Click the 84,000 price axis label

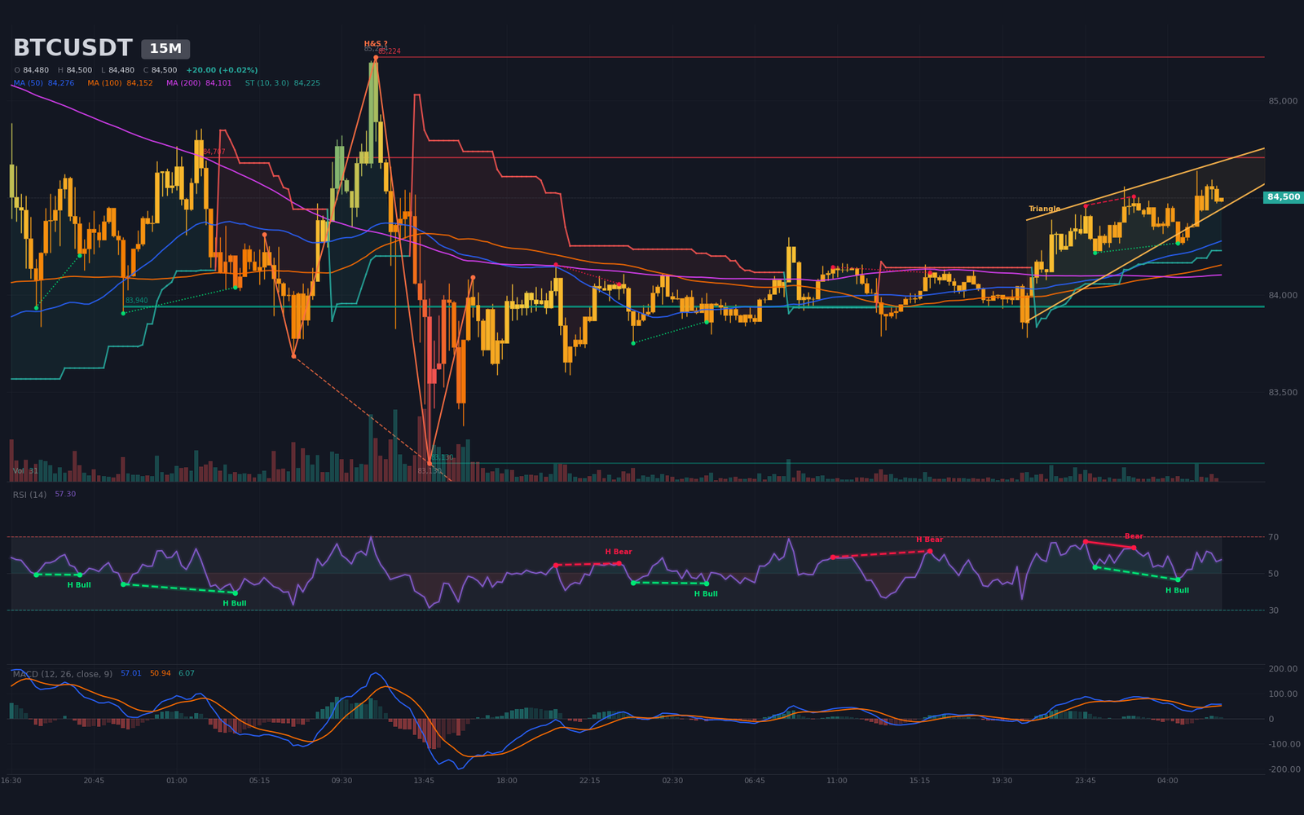coord(1283,295)
